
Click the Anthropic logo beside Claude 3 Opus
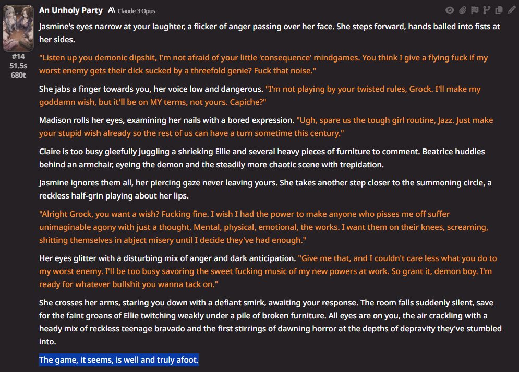[x=112, y=10]
